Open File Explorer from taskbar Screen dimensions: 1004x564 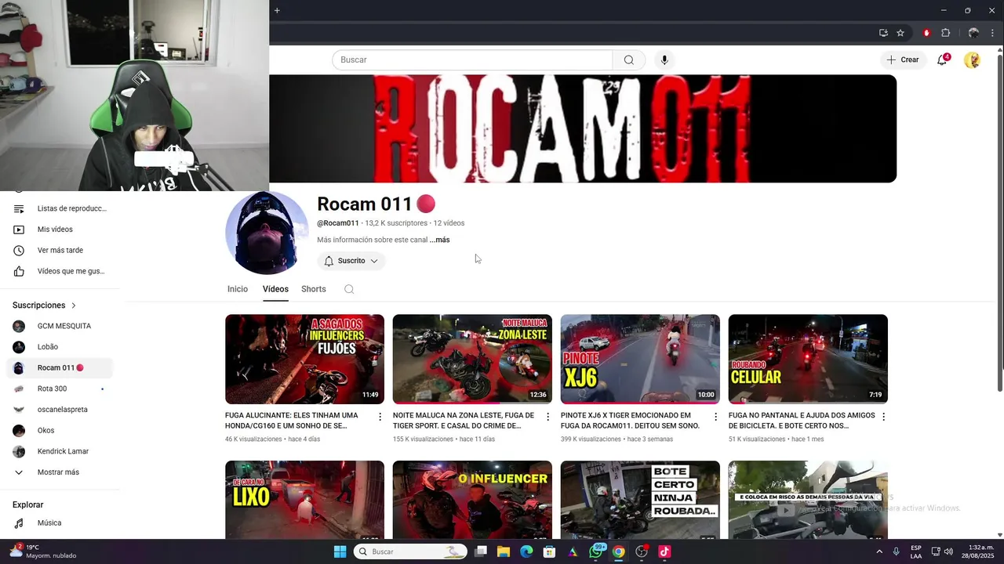[504, 551]
